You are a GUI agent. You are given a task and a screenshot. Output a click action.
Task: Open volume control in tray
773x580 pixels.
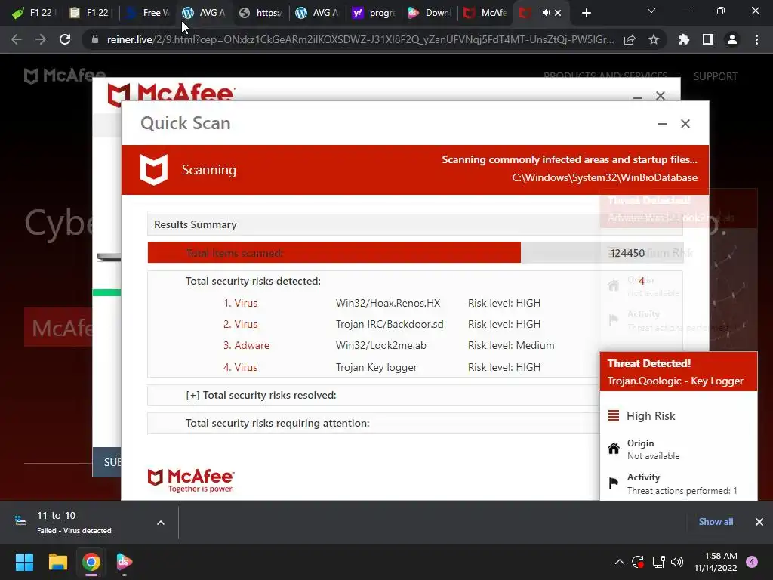[677, 562]
